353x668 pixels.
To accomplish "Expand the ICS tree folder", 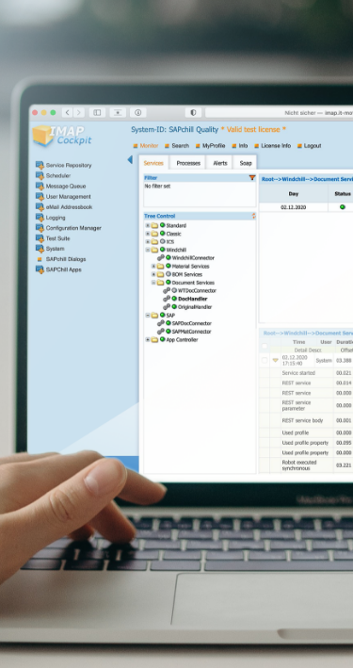I will coord(148,241).
